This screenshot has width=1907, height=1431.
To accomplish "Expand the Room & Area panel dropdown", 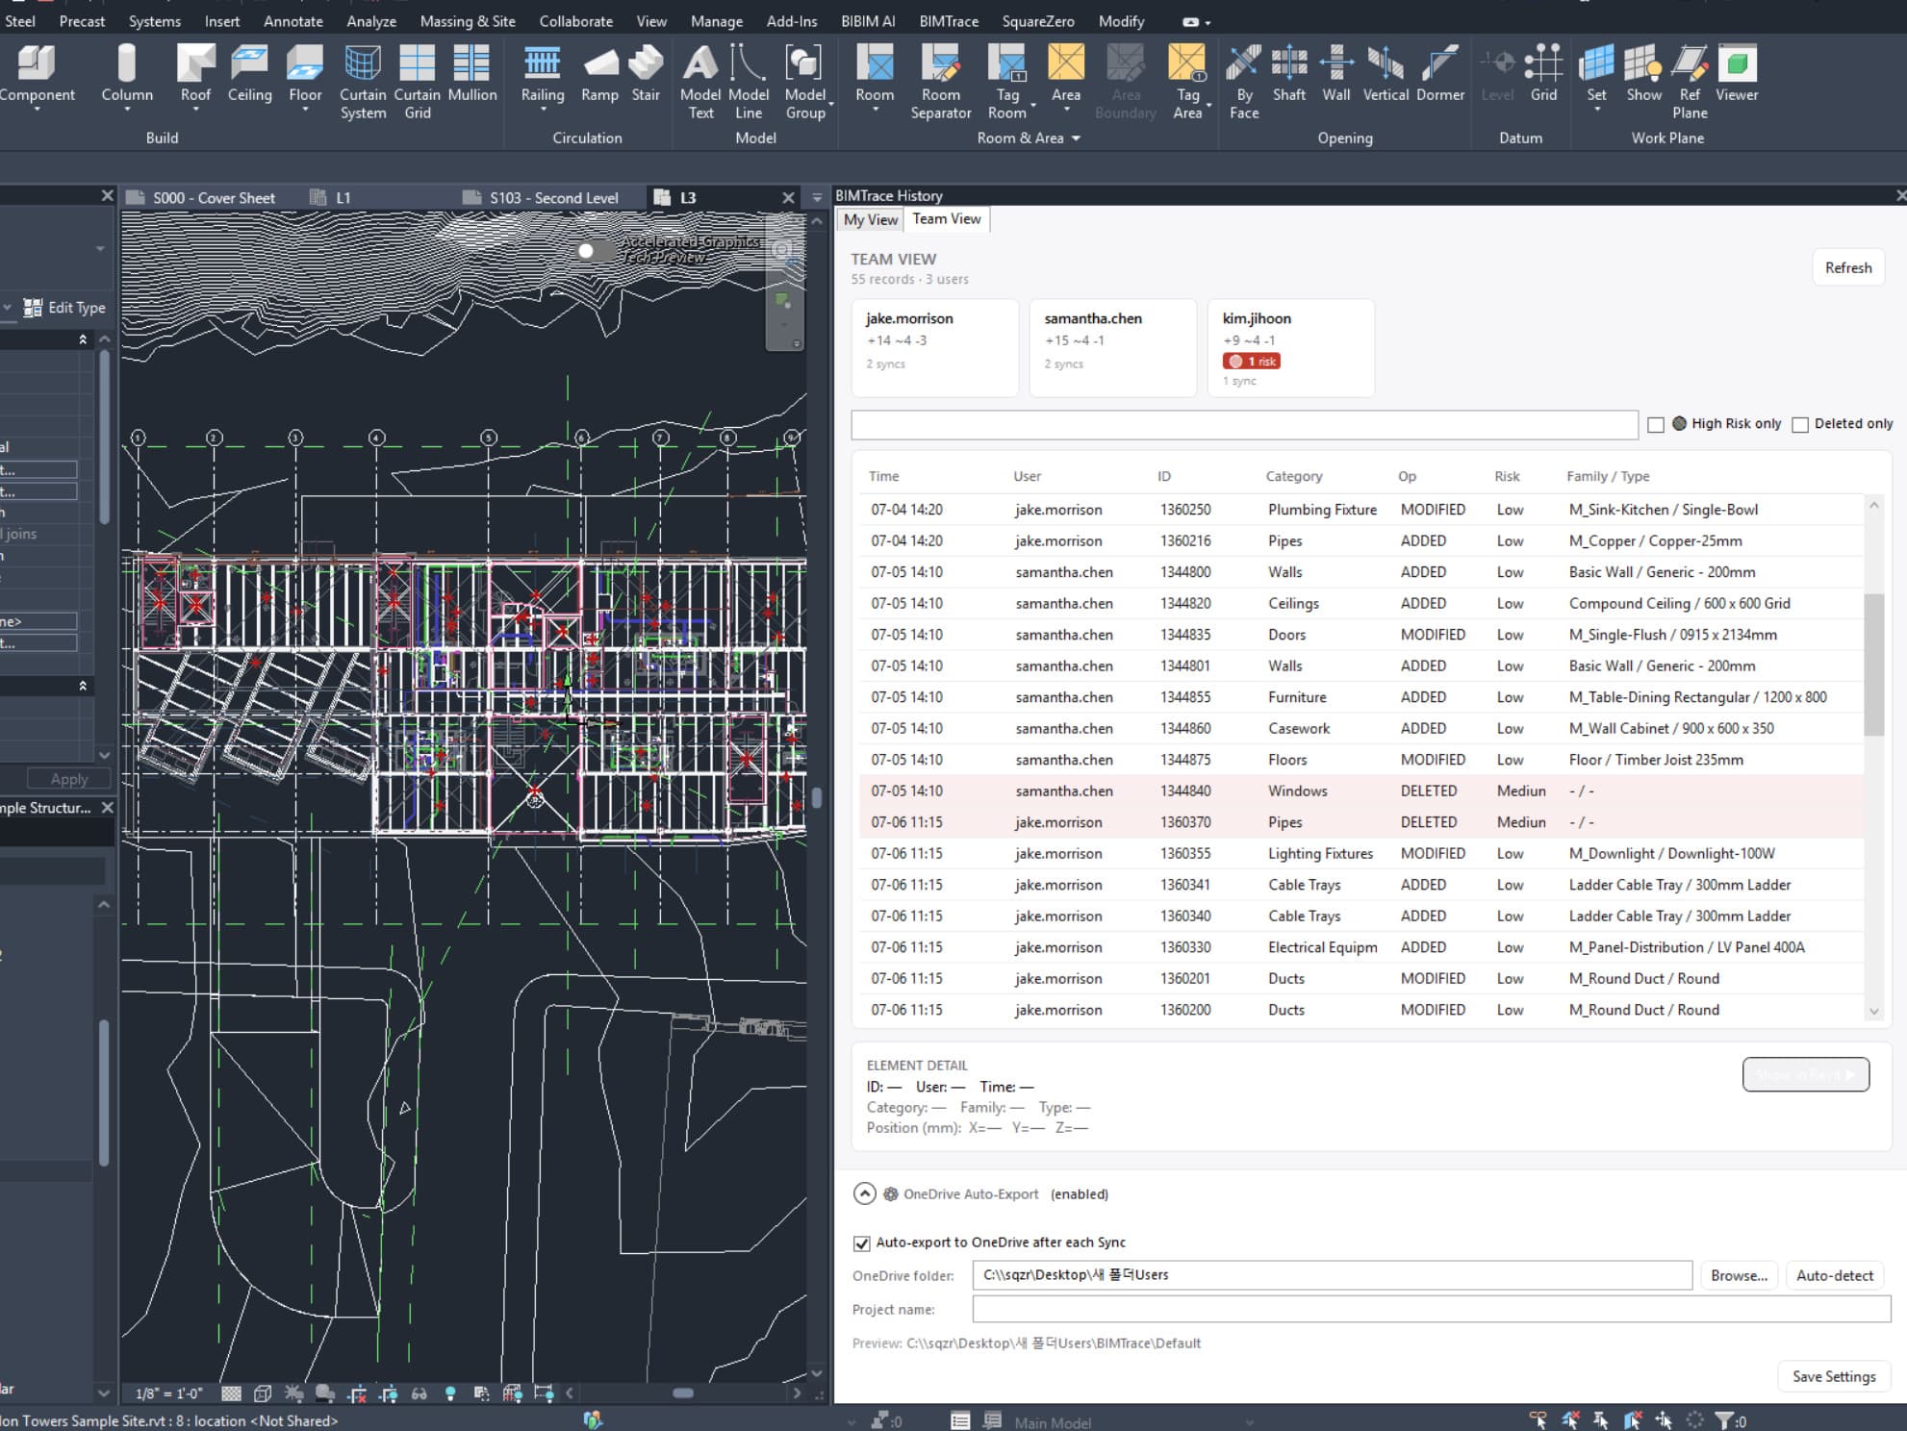I will click(1076, 138).
